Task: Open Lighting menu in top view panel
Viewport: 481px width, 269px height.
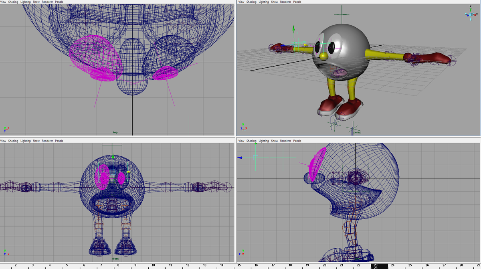Action: tap(26, 2)
